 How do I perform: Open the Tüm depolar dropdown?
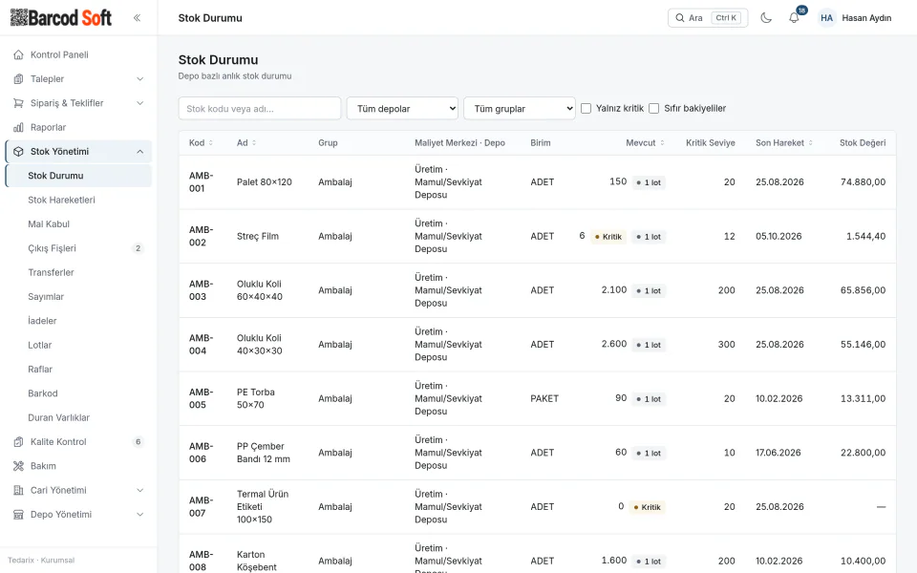(x=402, y=108)
